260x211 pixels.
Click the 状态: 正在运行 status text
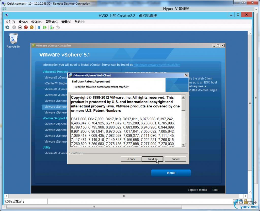14,201
